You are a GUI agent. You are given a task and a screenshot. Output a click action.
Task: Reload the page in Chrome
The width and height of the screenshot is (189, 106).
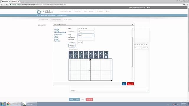pyautogui.click(x=7, y=5)
